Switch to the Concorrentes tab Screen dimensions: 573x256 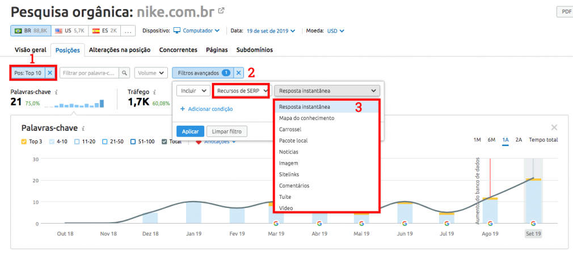click(178, 50)
